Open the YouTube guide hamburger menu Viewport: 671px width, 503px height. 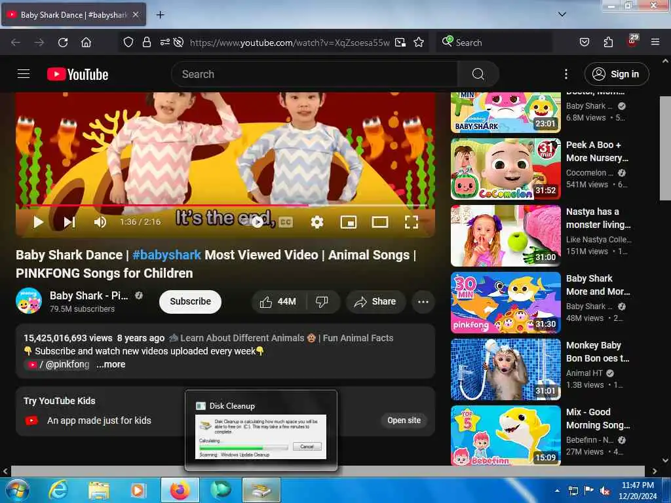(24, 74)
